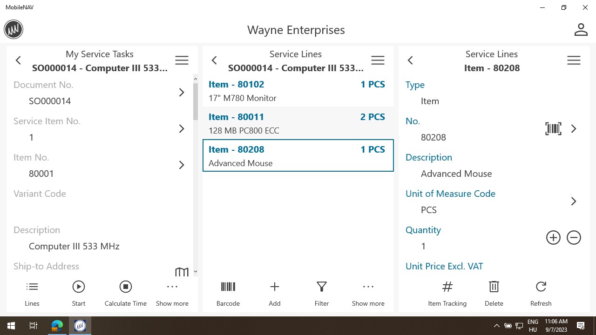
Task: Click the MobileNAV logo icon
Action: [x=14, y=29]
